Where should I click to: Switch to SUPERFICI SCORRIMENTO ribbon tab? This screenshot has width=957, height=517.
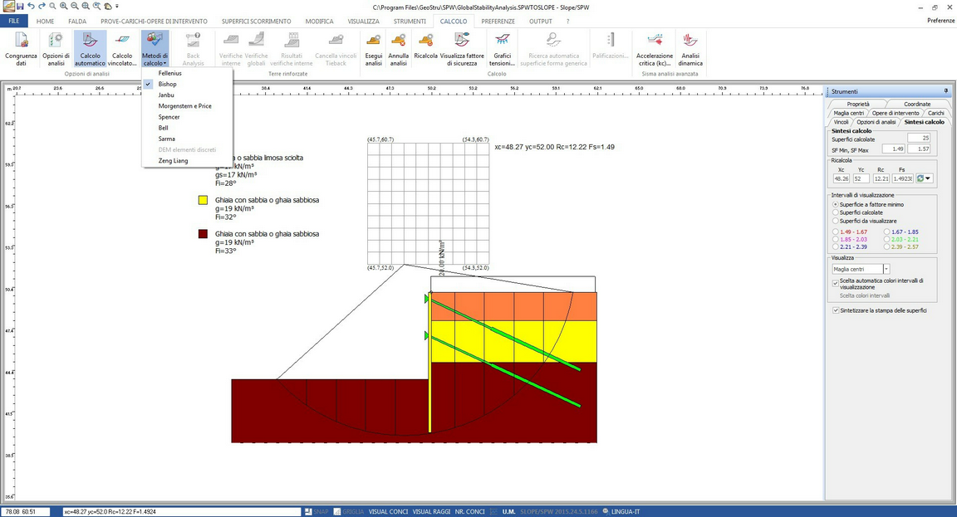pos(257,22)
